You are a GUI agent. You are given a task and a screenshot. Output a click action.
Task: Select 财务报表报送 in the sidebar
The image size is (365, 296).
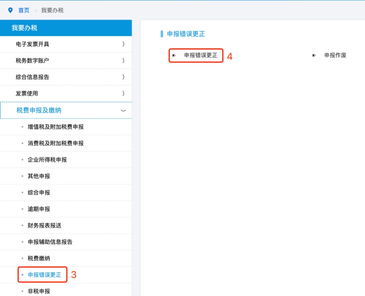click(x=44, y=225)
